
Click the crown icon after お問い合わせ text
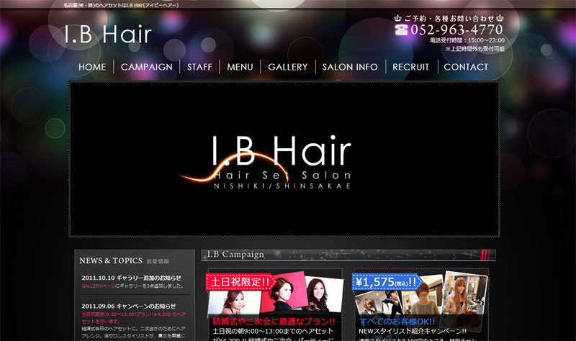pyautogui.click(x=500, y=18)
